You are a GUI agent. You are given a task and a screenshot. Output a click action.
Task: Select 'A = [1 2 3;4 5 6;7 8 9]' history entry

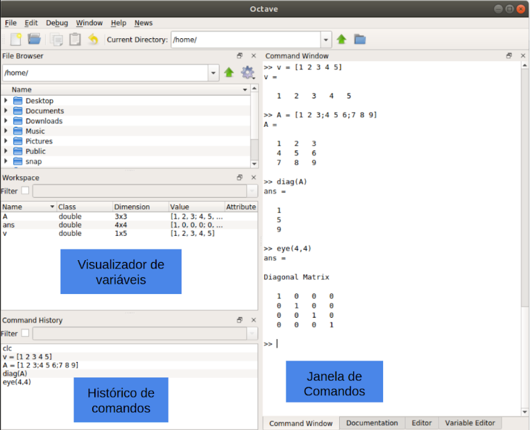click(129, 365)
